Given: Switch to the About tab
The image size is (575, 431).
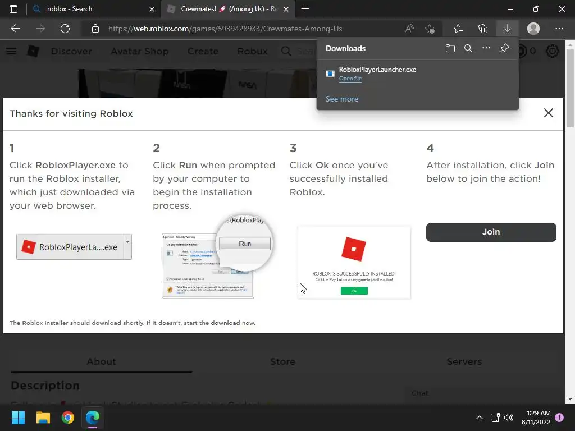Looking at the screenshot, I should point(101,362).
